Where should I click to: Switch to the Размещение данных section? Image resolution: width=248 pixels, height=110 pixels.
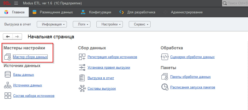click(53, 12)
